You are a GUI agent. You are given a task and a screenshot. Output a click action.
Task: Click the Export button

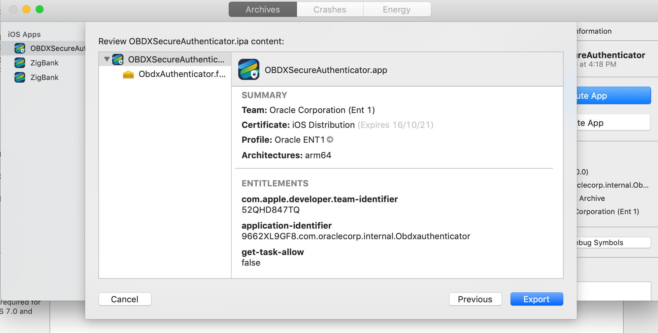(537, 299)
